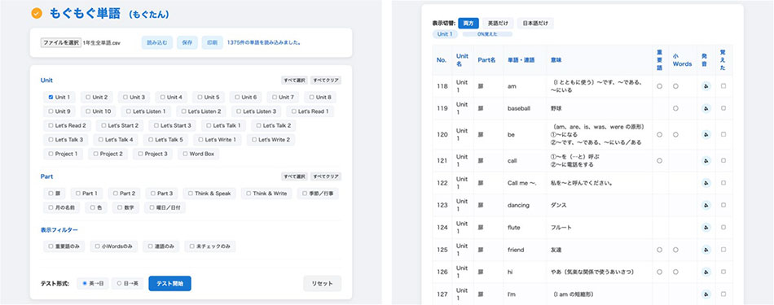Click the テスト開始 button

[169, 283]
